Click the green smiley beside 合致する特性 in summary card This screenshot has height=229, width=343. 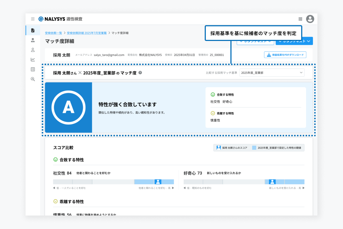pyautogui.click(x=213, y=95)
